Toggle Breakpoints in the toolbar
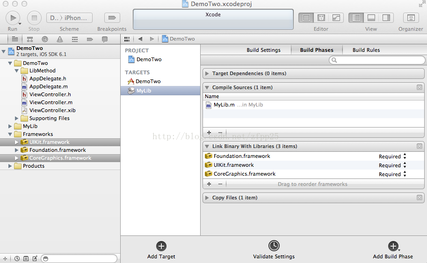427x263 pixels. point(112,18)
